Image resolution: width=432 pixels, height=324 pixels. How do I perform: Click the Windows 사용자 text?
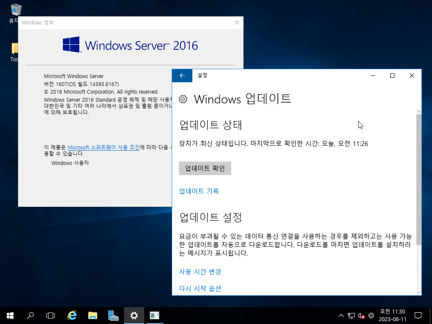click(70, 163)
